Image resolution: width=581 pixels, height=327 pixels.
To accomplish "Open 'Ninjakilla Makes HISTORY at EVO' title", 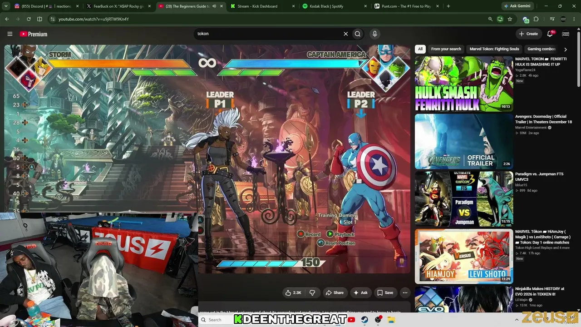I will tap(540, 291).
